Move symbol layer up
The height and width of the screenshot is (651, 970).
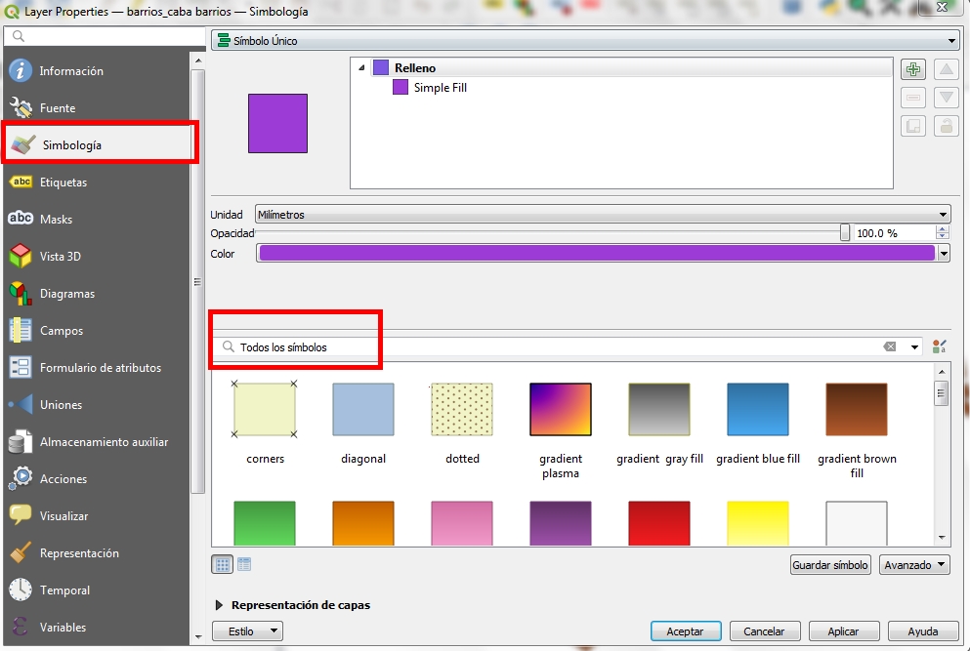(x=946, y=69)
